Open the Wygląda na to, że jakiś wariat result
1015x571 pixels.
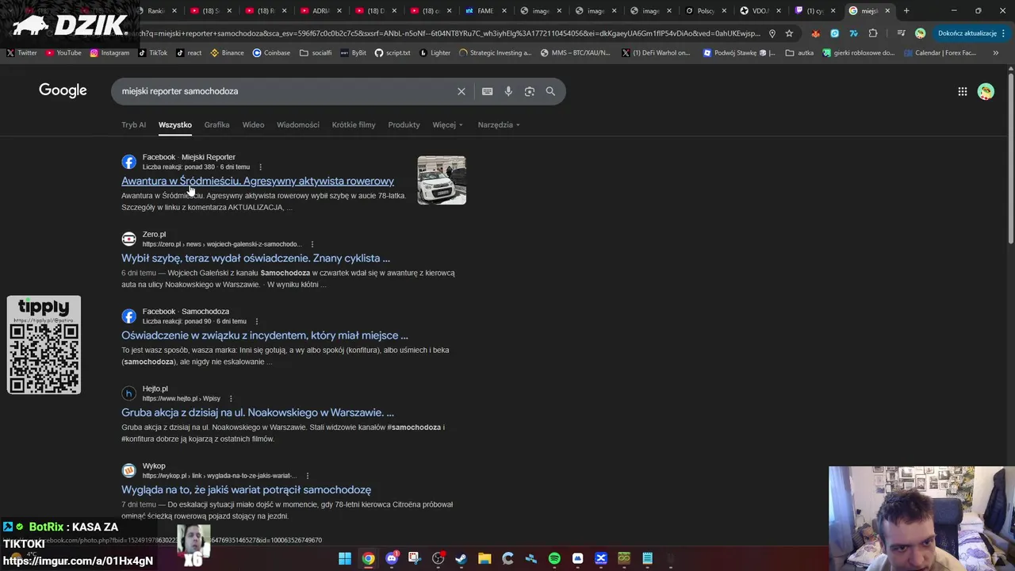click(246, 489)
